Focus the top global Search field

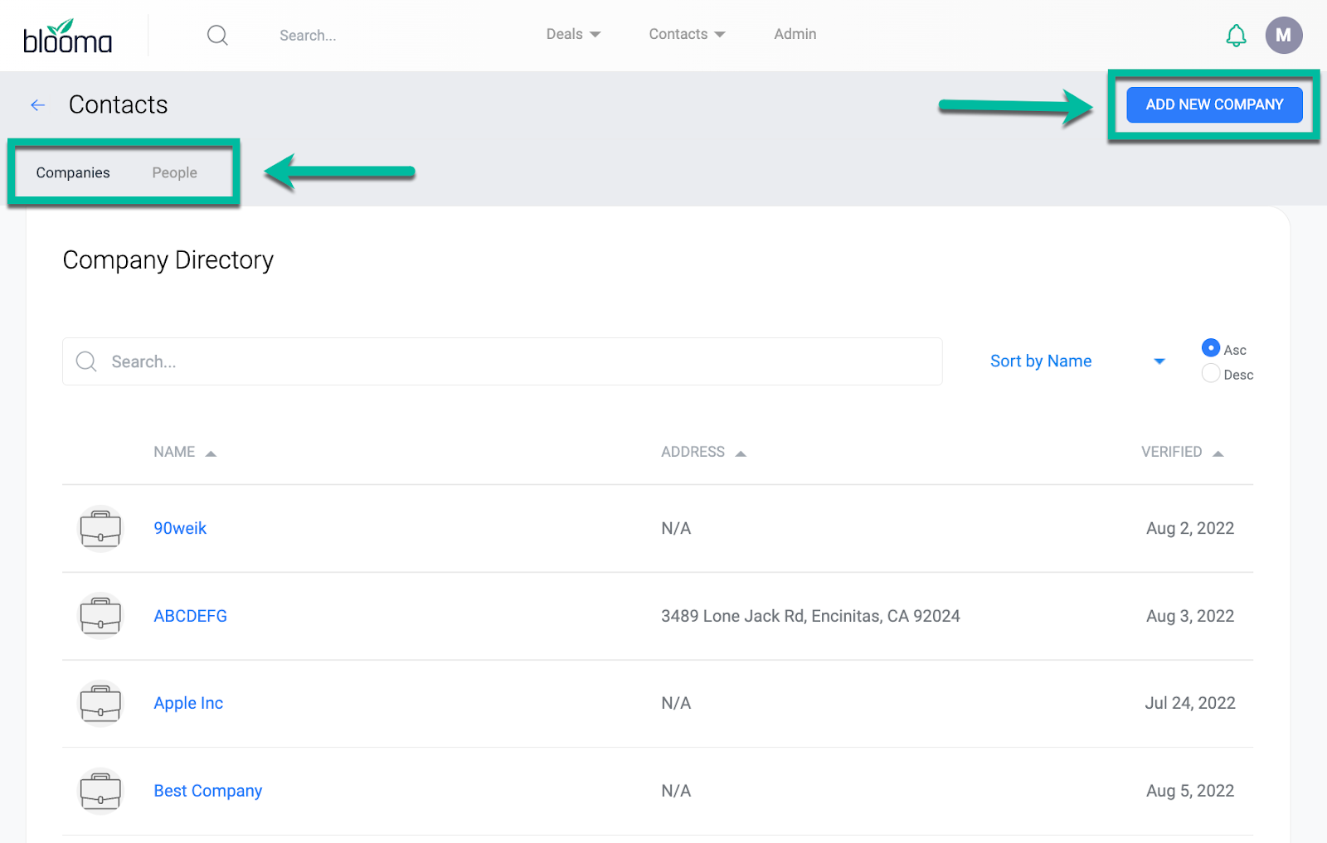[308, 36]
